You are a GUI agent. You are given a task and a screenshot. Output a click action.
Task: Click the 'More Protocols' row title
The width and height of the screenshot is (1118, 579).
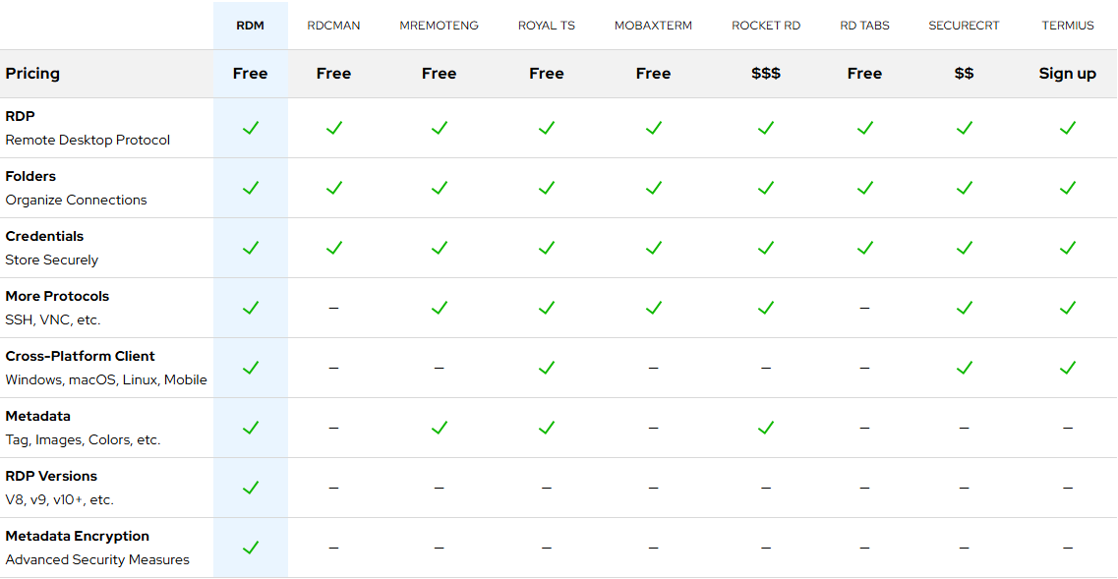(x=57, y=296)
